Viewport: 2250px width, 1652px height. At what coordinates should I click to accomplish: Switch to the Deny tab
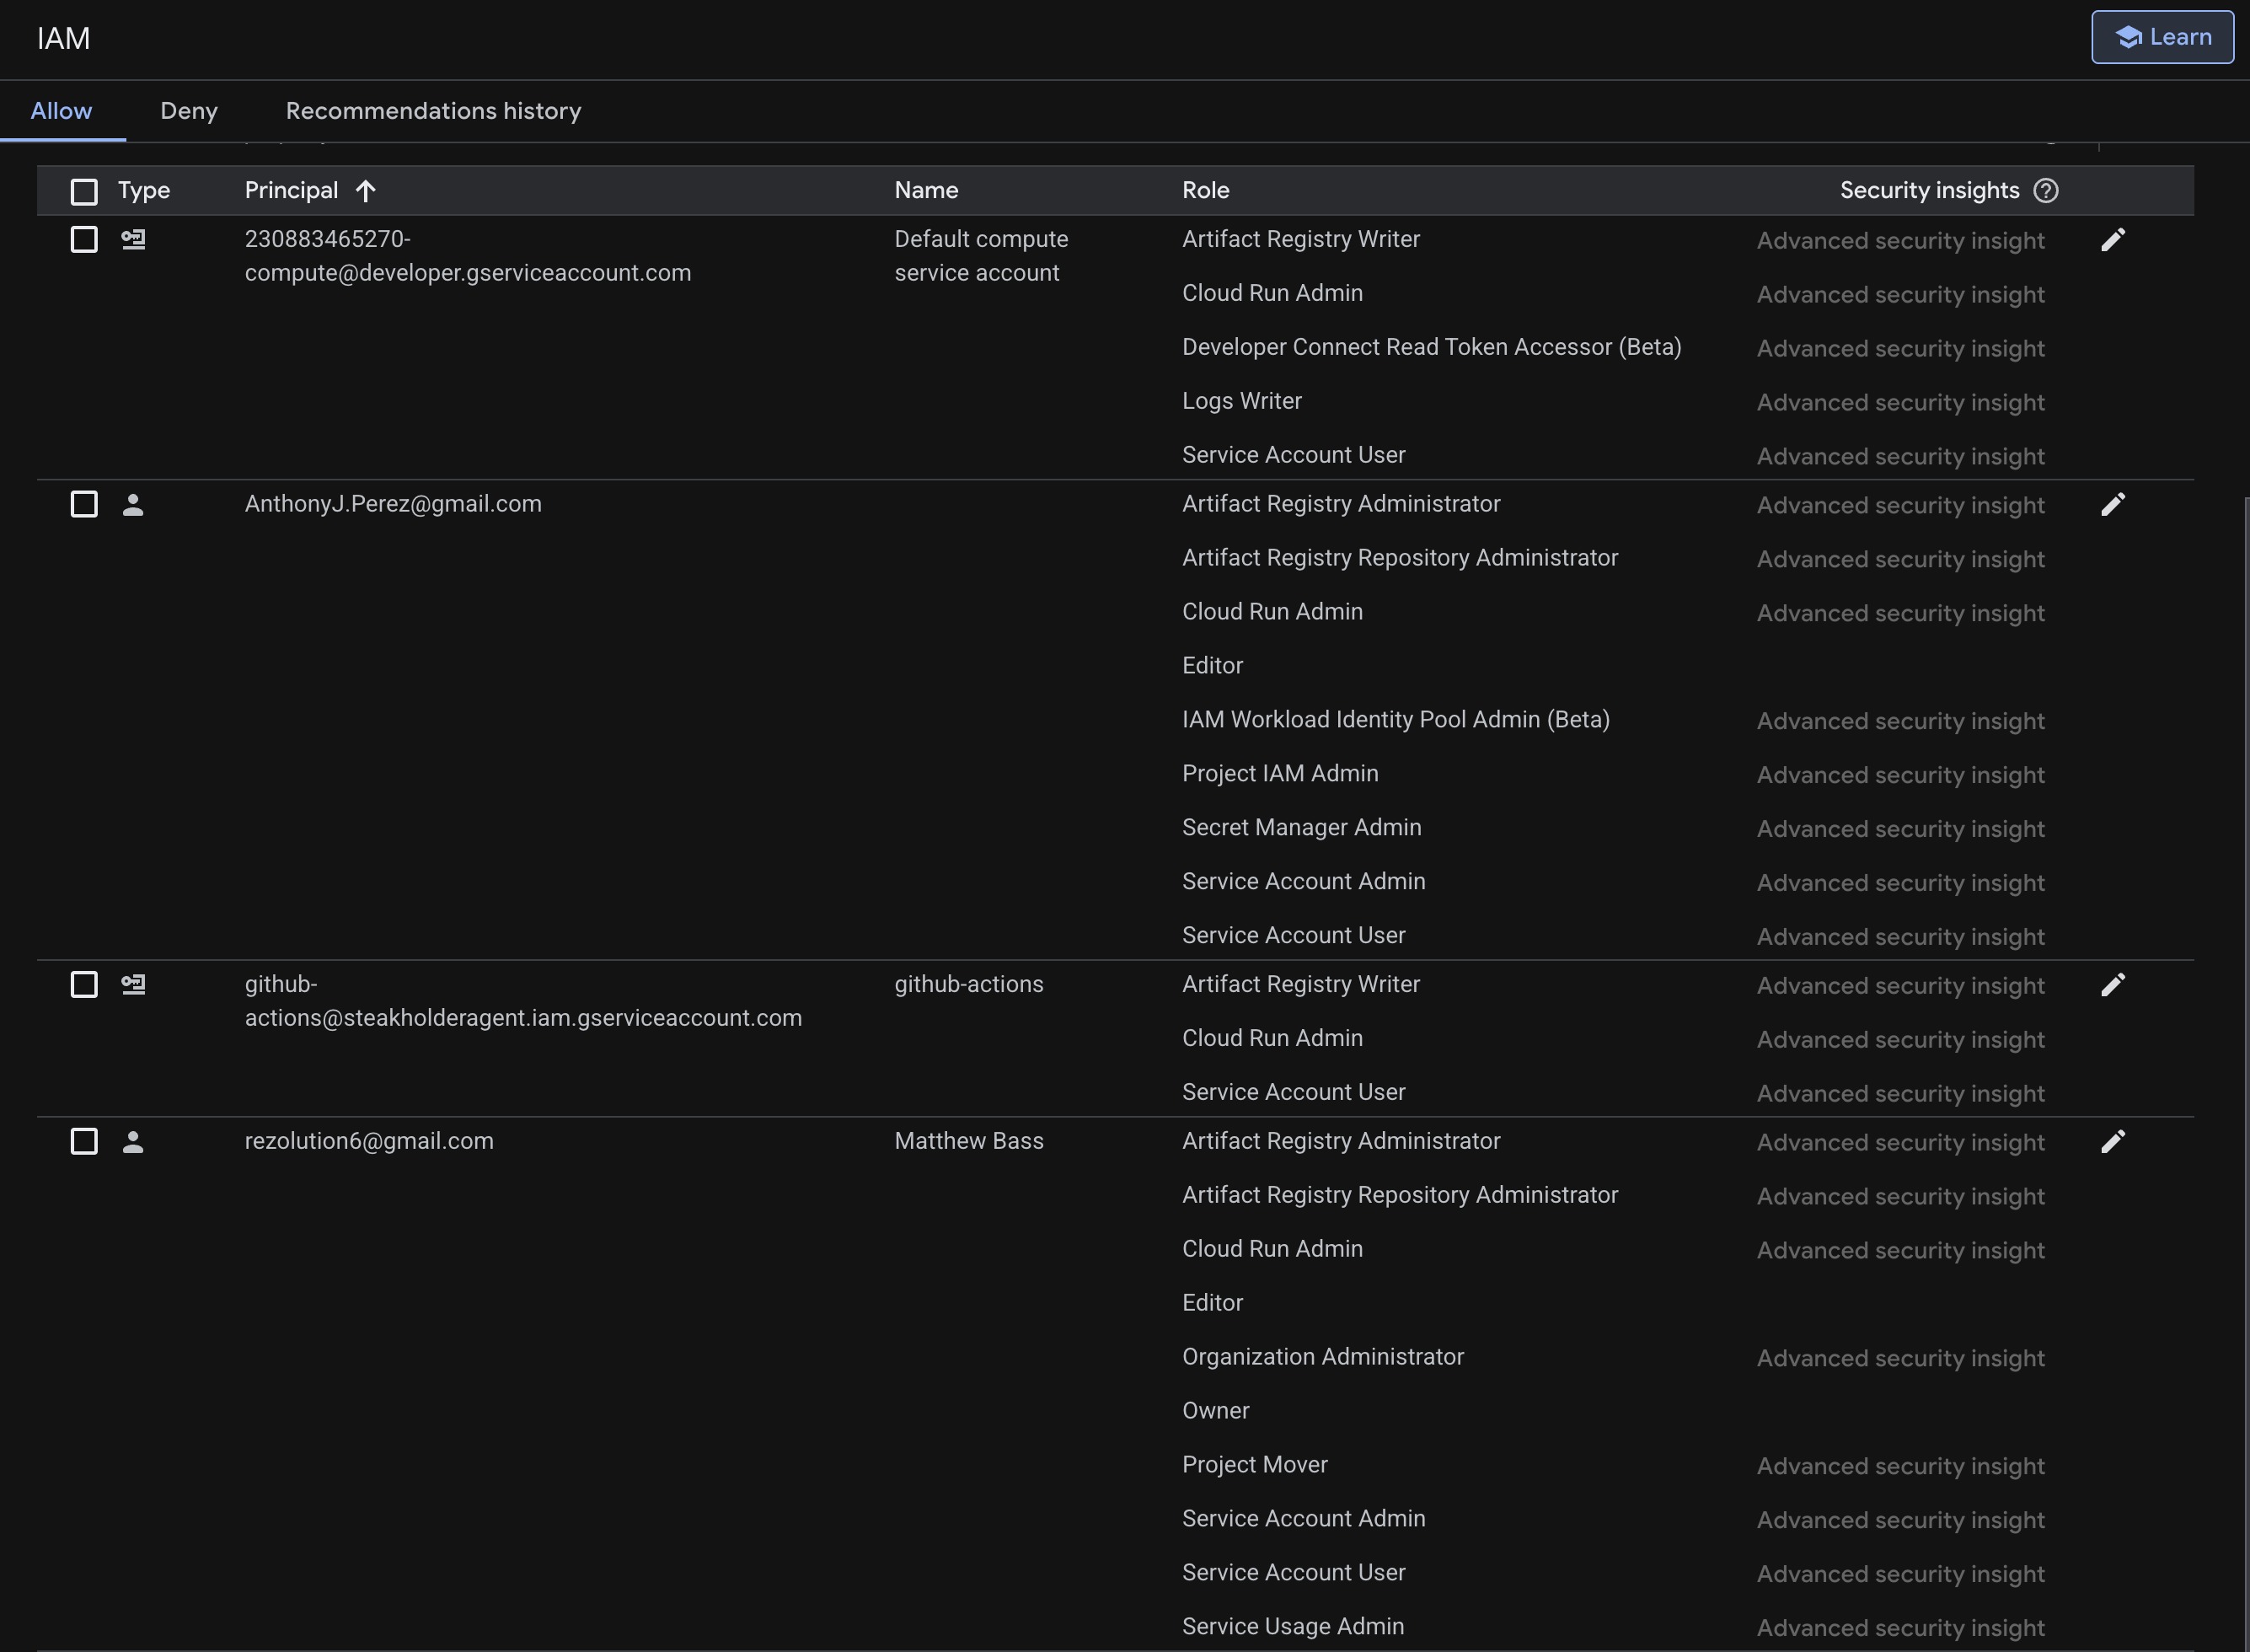tap(189, 111)
